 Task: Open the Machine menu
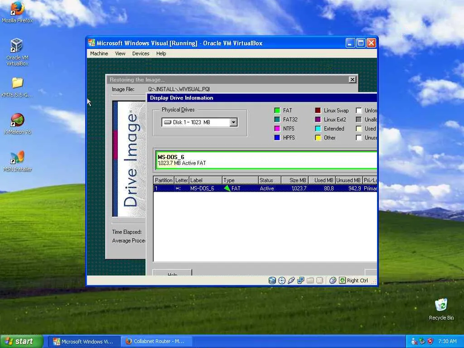click(x=99, y=53)
